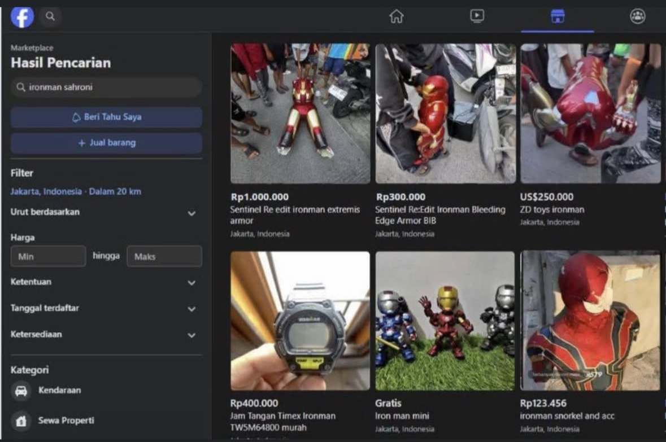Viewport: 666px width, 442px height.
Task: Select the Marketplace storefront tab icon
Action: coord(558,16)
